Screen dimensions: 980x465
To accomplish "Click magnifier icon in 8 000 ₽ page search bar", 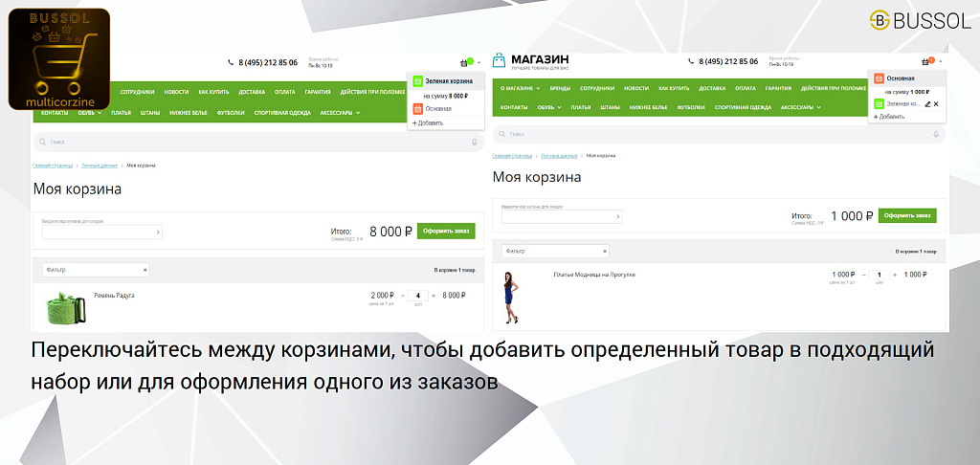I will click(42, 143).
